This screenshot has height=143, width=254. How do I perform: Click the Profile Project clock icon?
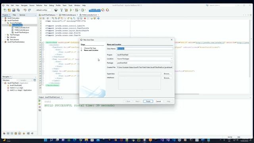tap(83, 10)
